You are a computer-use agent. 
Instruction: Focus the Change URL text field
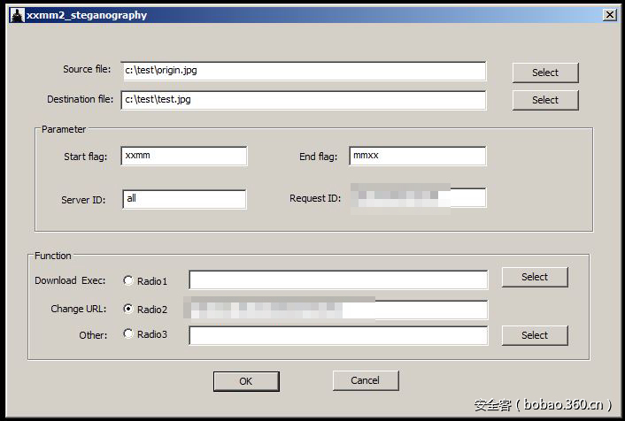click(337, 310)
